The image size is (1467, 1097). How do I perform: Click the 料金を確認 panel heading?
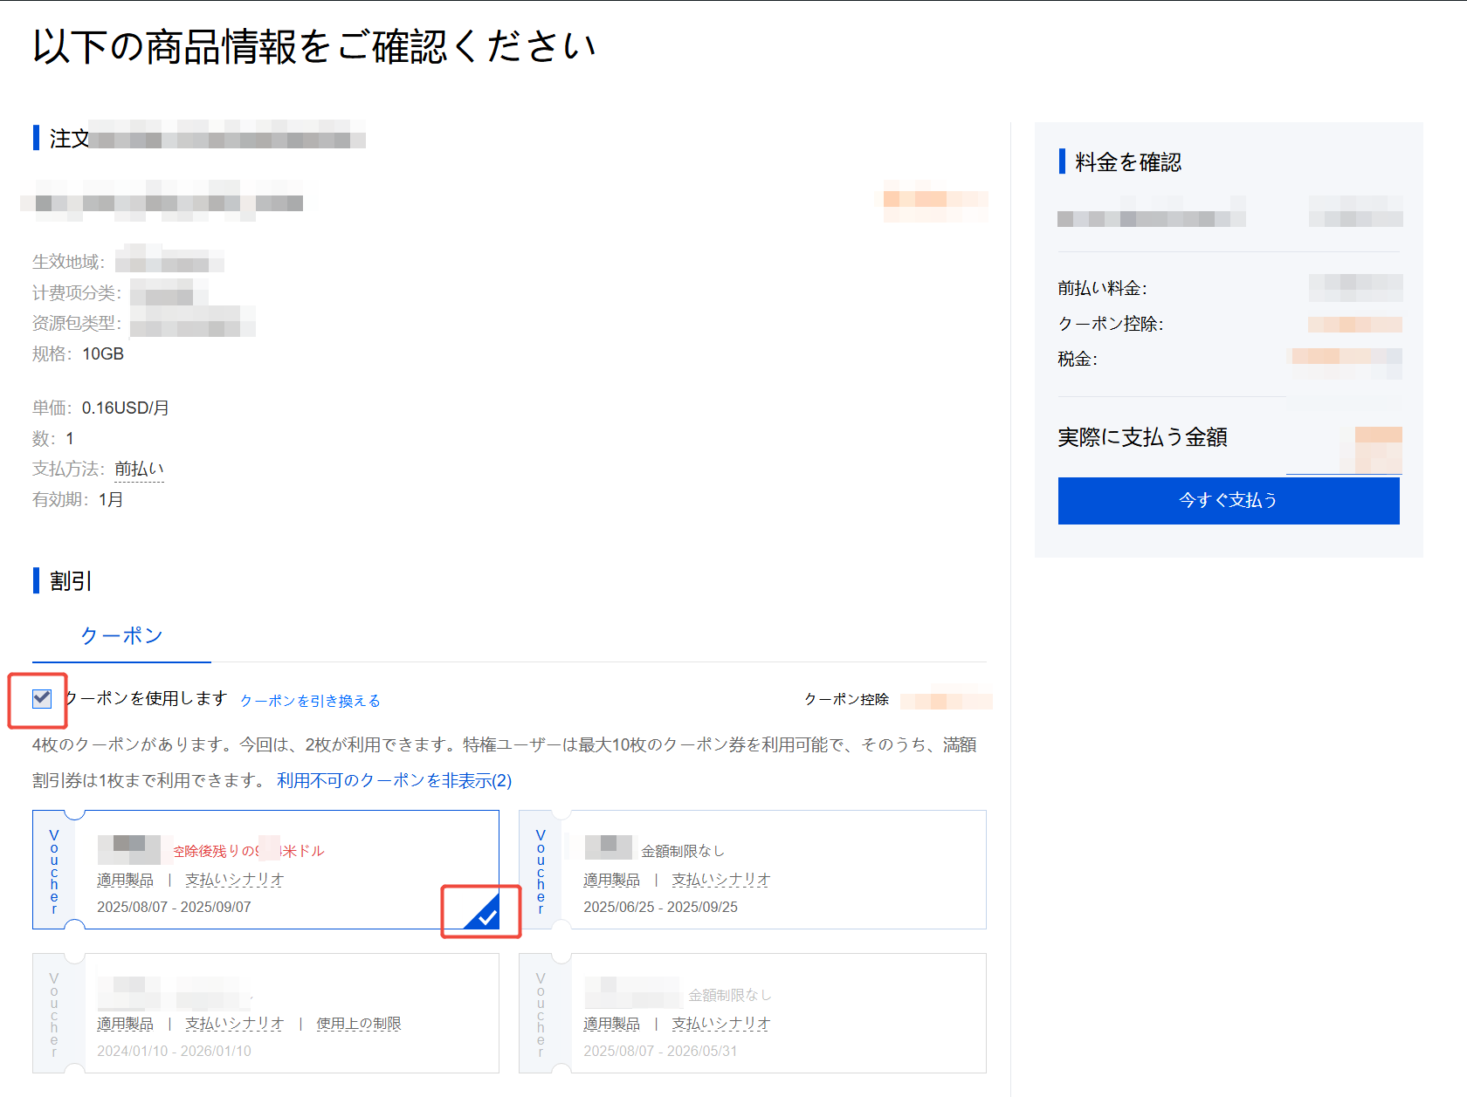point(1128,162)
